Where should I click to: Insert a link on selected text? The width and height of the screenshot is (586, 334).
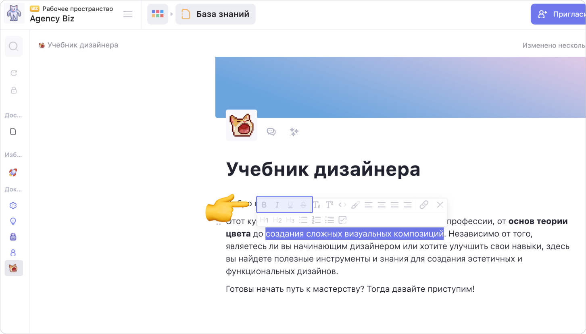424,205
